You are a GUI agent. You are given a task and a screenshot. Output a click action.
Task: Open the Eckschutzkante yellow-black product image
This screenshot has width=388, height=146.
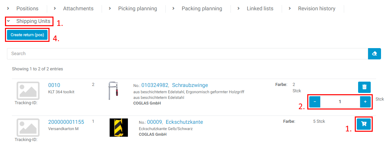tap(119, 127)
